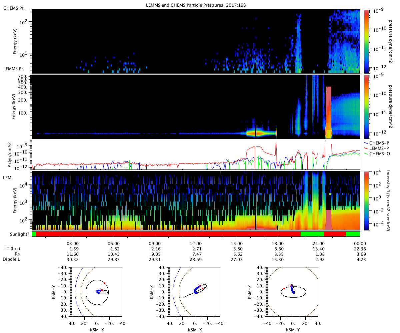Viewport: 400px width, 333px height.
Task: Click the LT value 22.36
Action: [360, 249]
